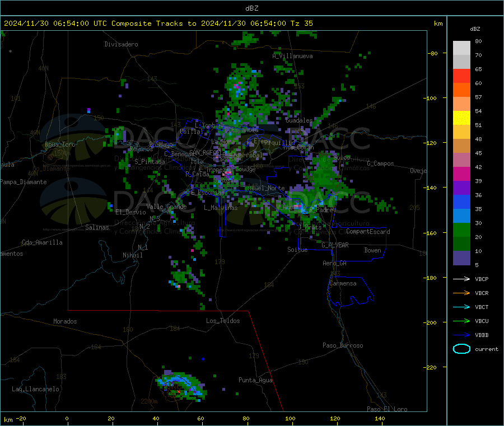
Task: Select the light blue 30-35 dBZ swatch
Action: tap(461, 216)
